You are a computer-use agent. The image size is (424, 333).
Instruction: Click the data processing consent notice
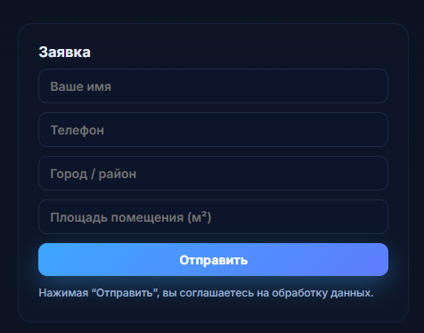206,293
